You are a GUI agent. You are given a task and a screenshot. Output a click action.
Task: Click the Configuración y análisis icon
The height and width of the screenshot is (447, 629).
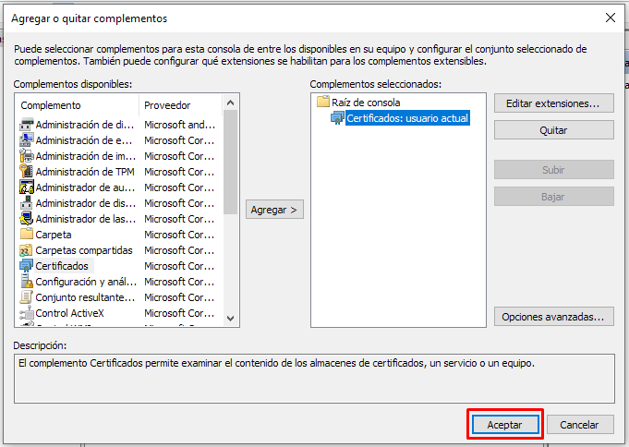[x=27, y=282]
